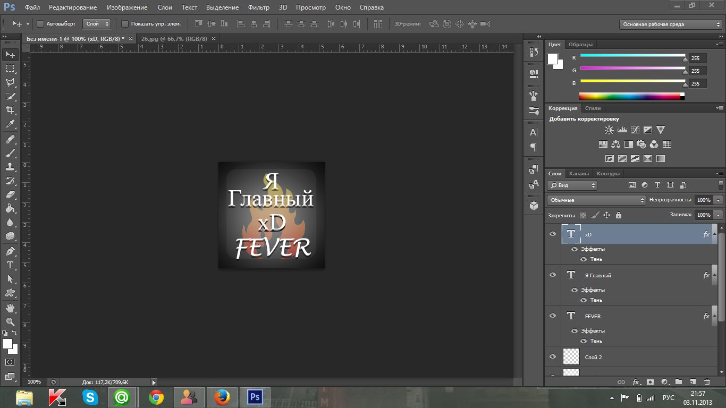Select the Horizontal Type tool

(x=10, y=265)
